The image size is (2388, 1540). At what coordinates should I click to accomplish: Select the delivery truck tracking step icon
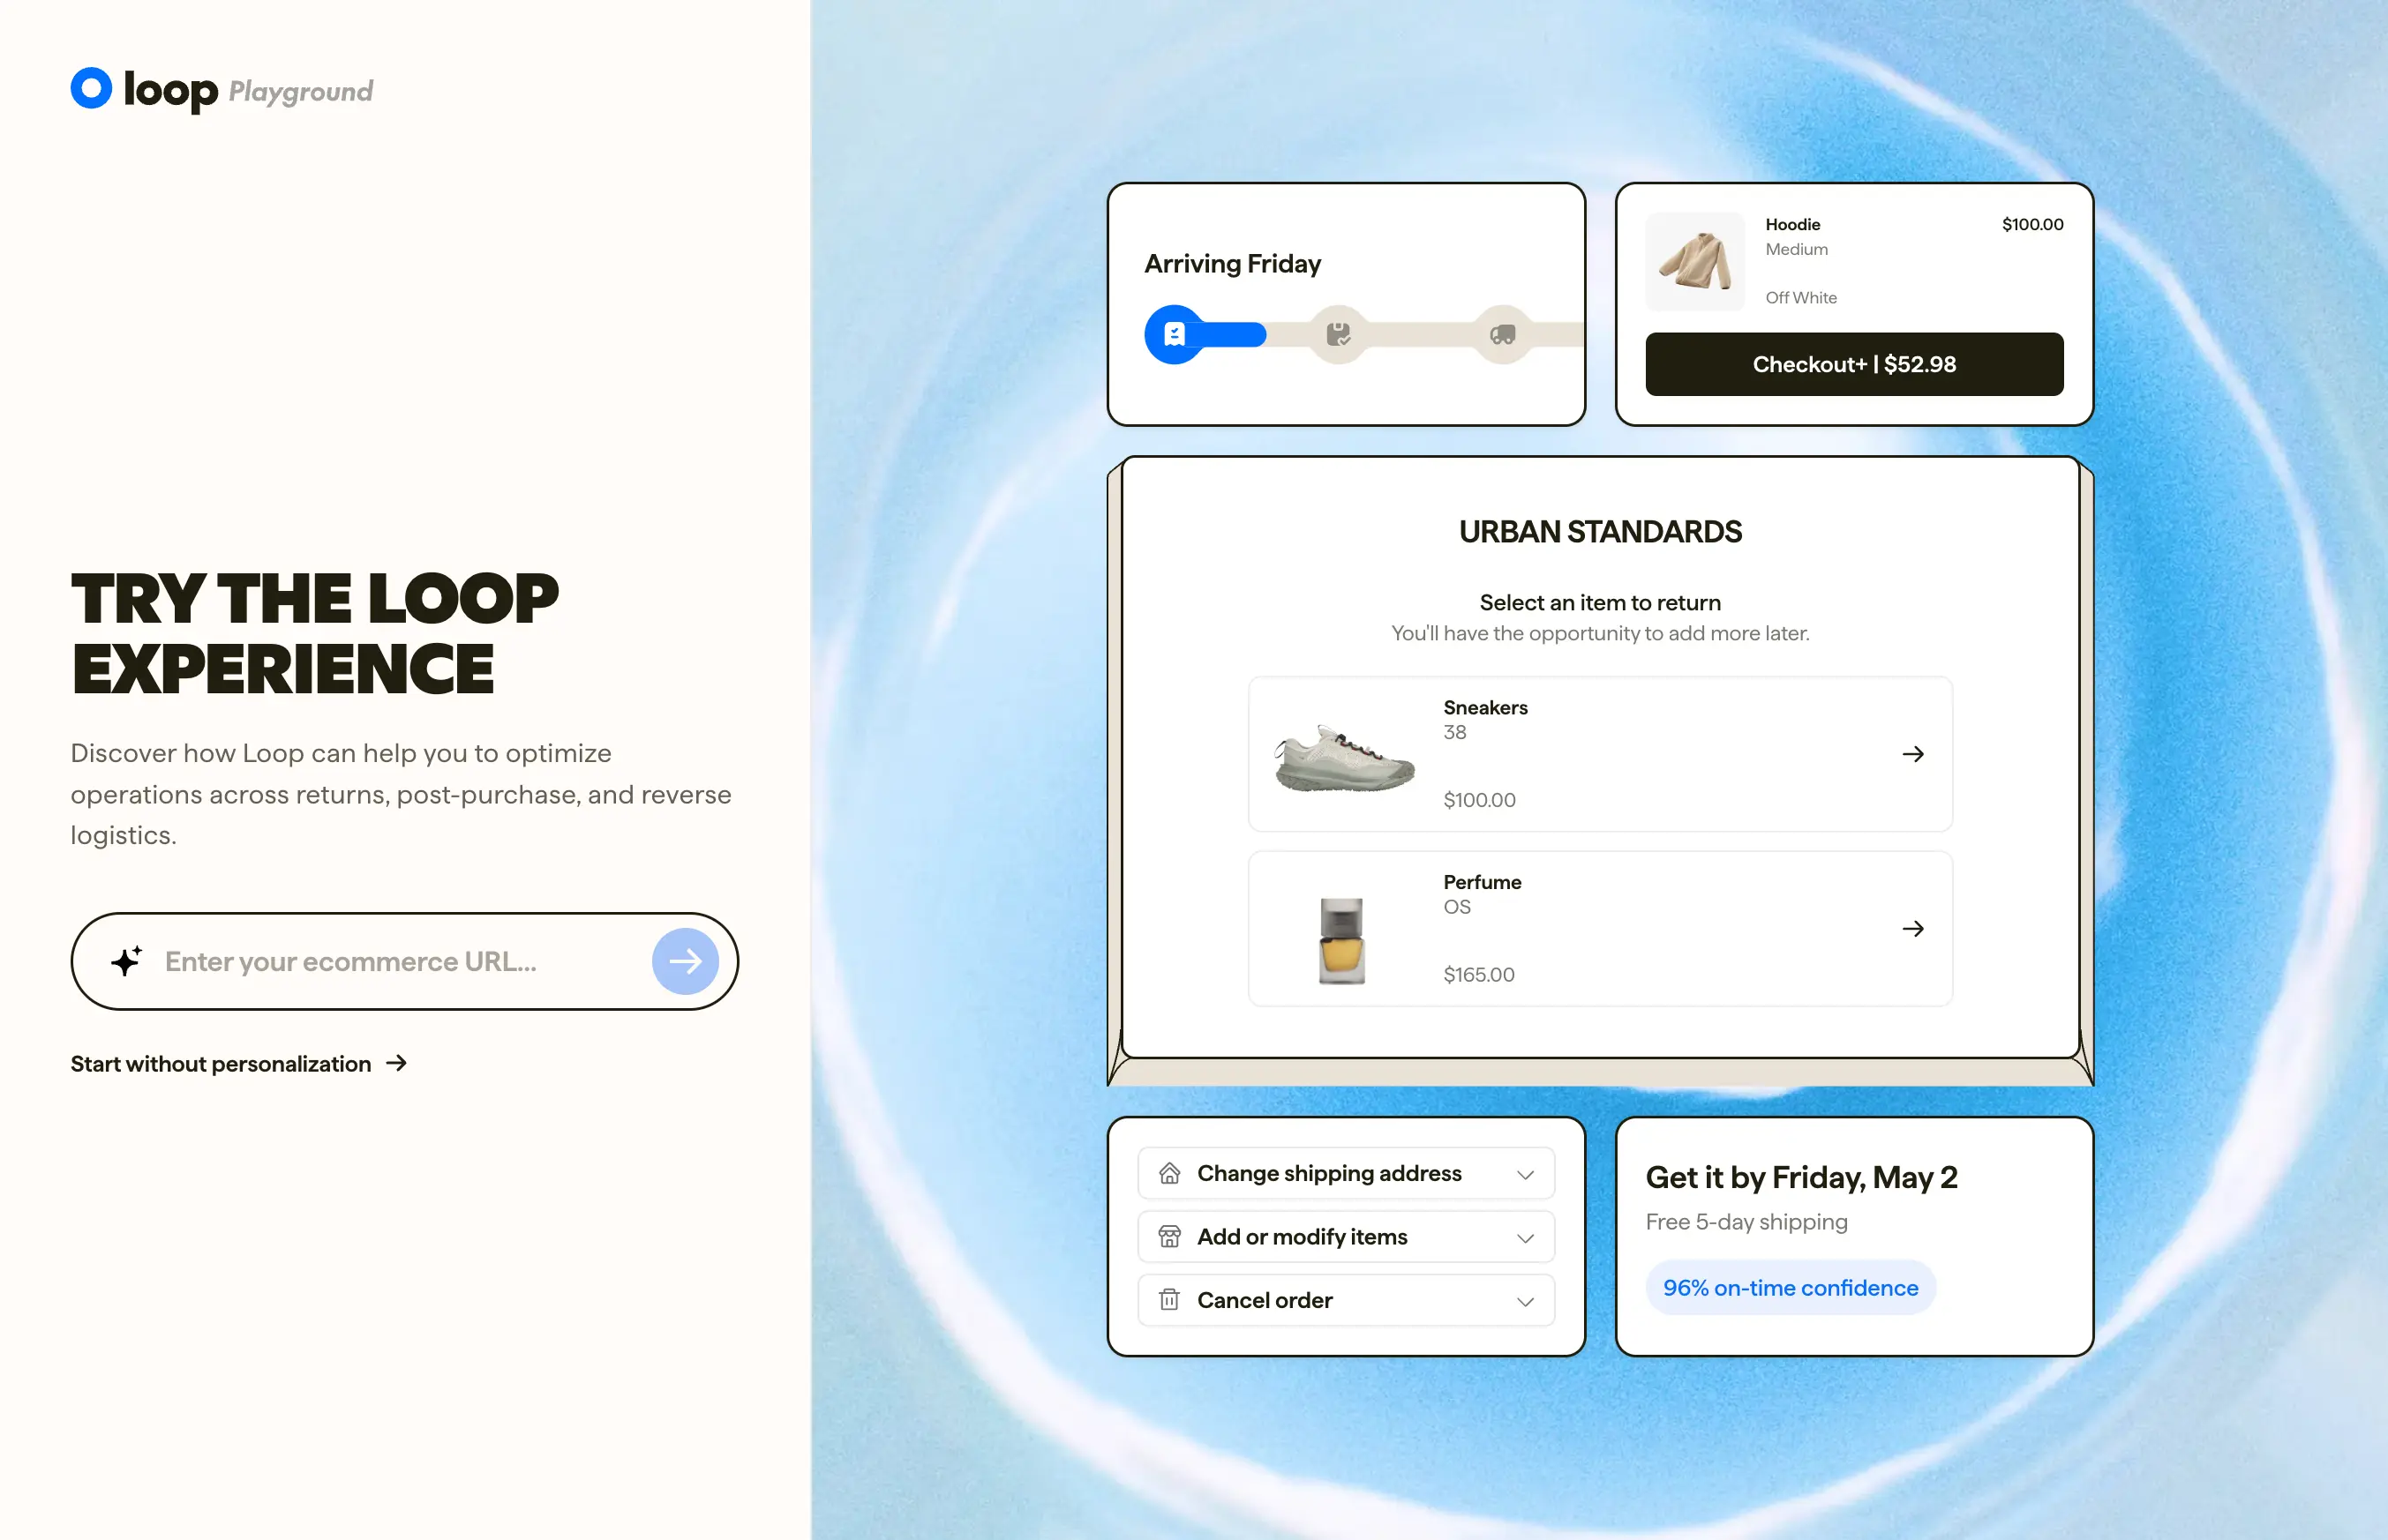tap(1503, 334)
